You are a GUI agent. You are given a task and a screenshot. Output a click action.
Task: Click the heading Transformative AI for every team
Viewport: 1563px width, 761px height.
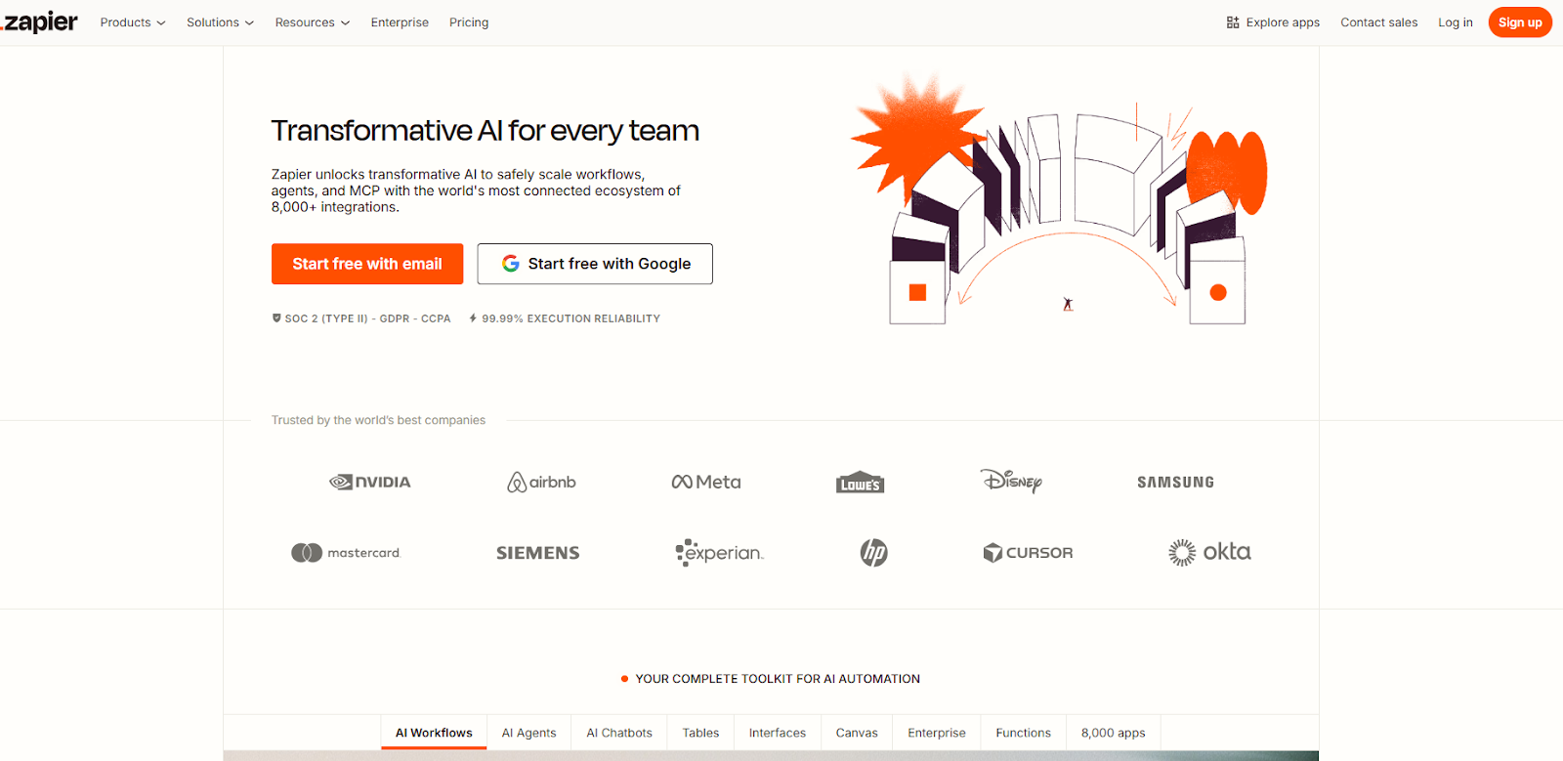[x=486, y=131]
